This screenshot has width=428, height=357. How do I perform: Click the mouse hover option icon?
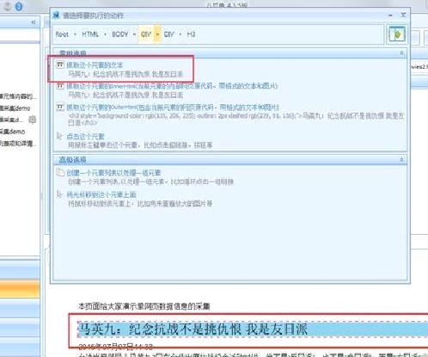click(59, 194)
